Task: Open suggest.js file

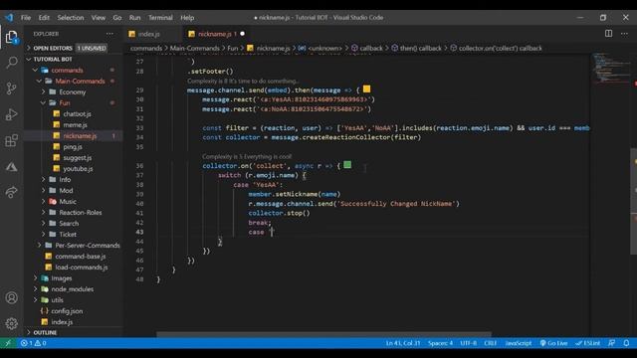Action: click(x=73, y=157)
